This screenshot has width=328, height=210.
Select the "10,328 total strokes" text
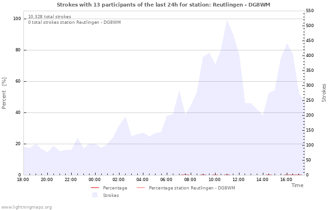[50, 17]
